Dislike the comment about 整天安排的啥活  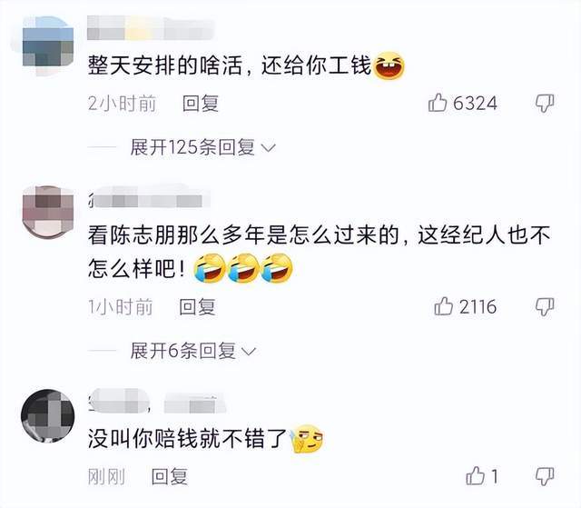(x=545, y=103)
